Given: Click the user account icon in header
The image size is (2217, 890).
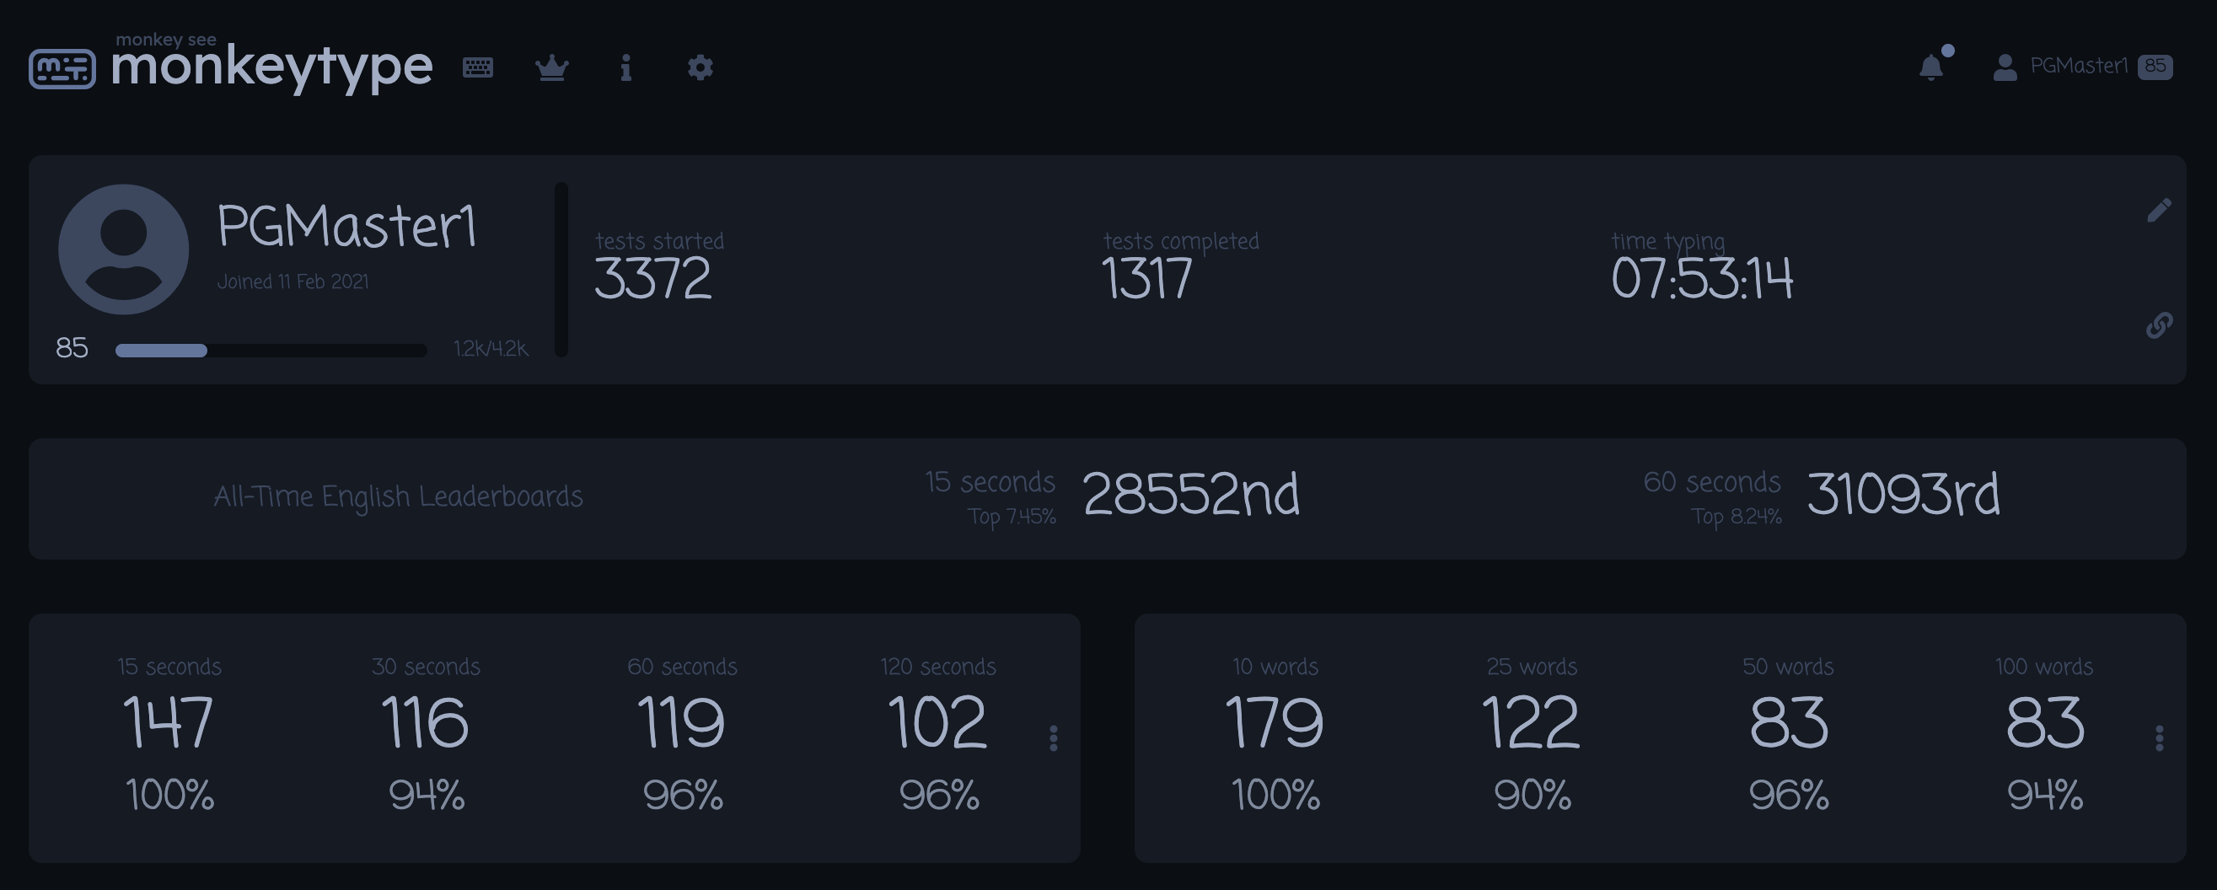Looking at the screenshot, I should coord(2005,67).
